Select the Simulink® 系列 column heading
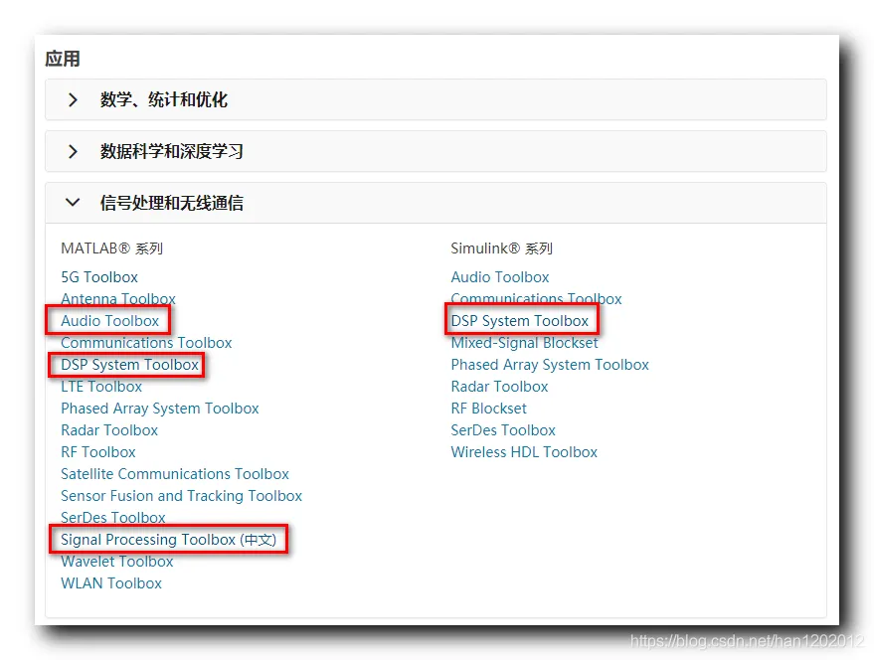Viewport: 874px width, 660px height. coord(502,248)
